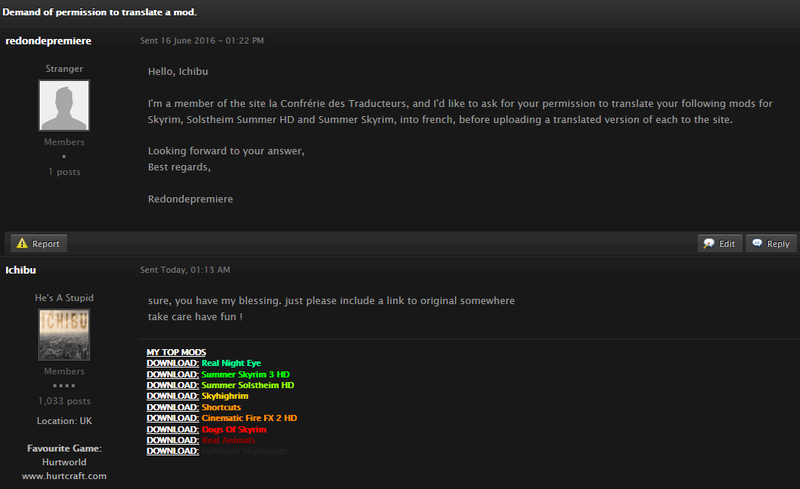Open the Dogs Of Skyrim link
Screen dimensions: 800x489
point(234,429)
